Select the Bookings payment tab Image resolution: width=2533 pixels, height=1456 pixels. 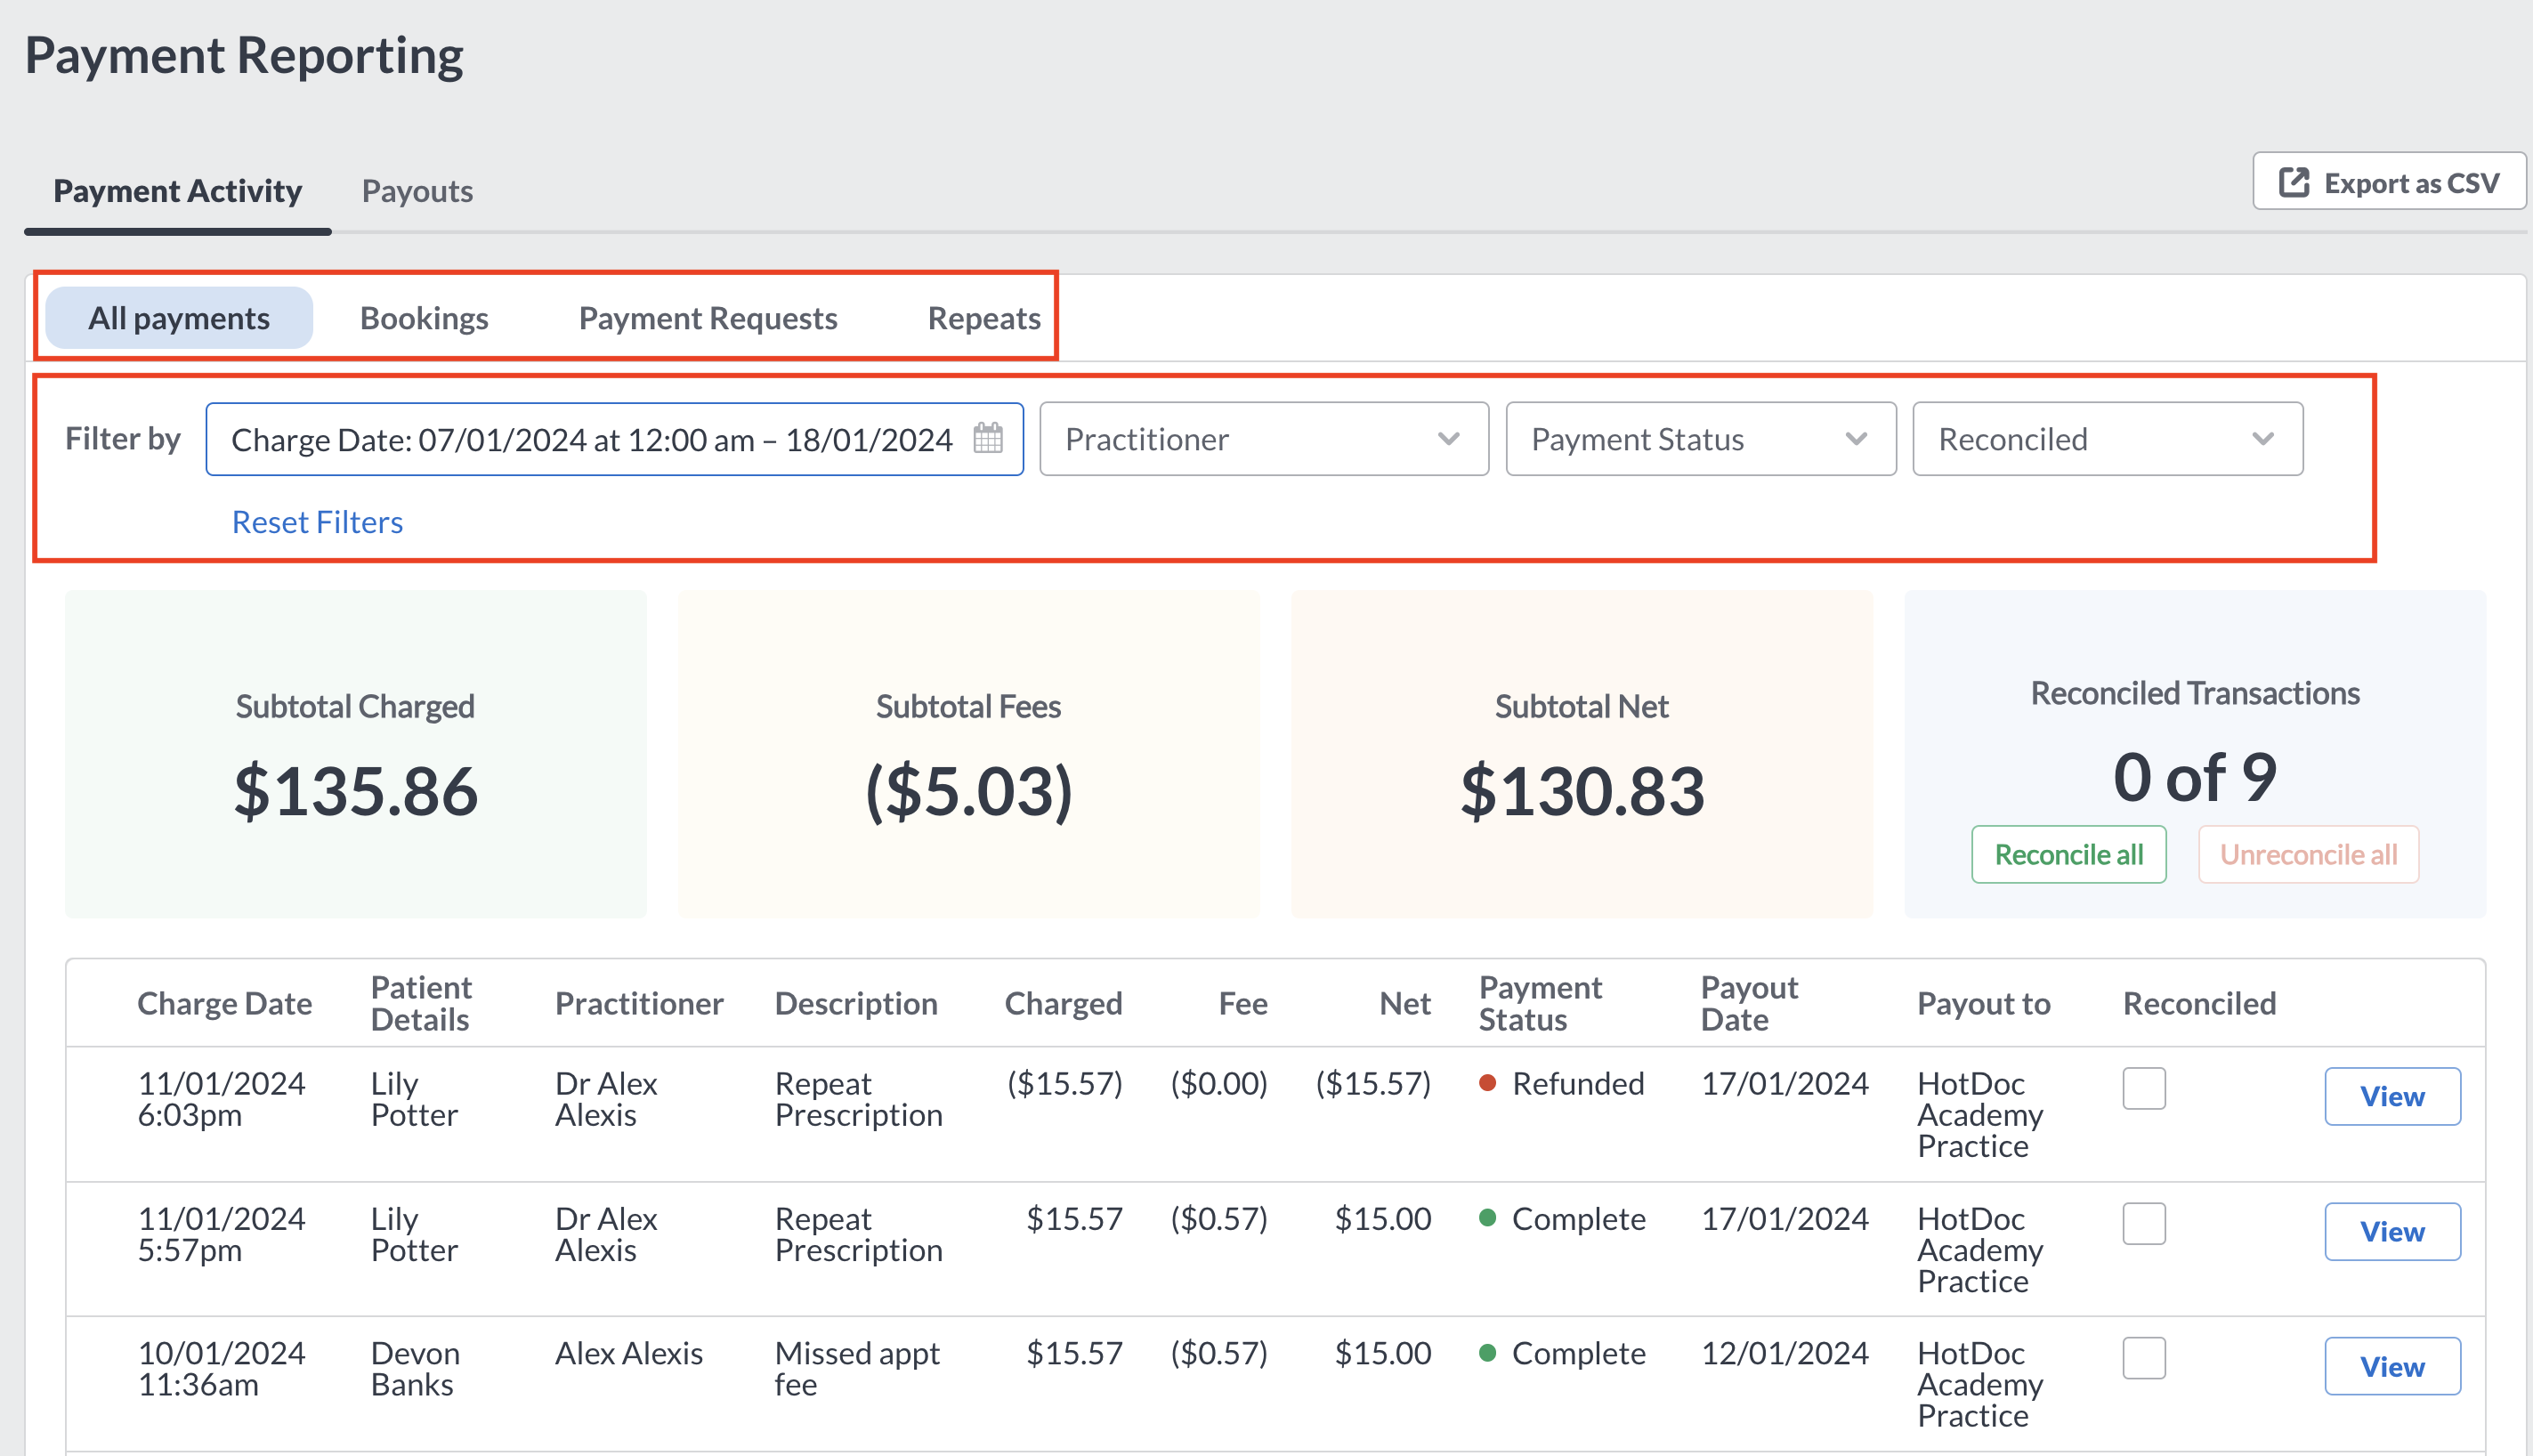[424, 318]
